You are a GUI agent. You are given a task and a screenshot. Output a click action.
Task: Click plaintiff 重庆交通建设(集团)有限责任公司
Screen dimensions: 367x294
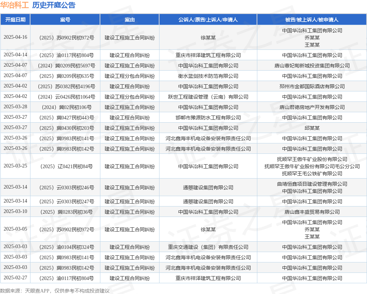click(208, 247)
